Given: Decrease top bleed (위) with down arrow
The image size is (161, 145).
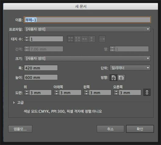Looking at the screenshot, I should [x=27, y=94].
